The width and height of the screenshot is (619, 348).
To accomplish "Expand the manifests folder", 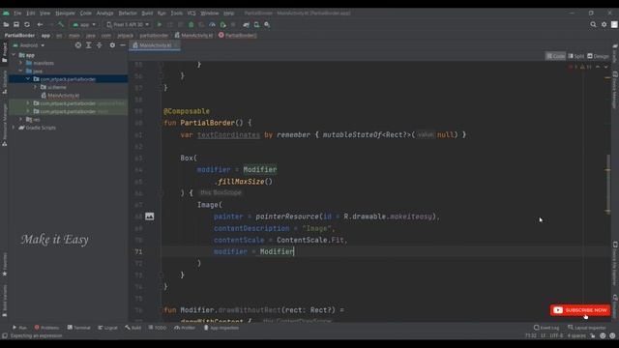I will click(21, 63).
